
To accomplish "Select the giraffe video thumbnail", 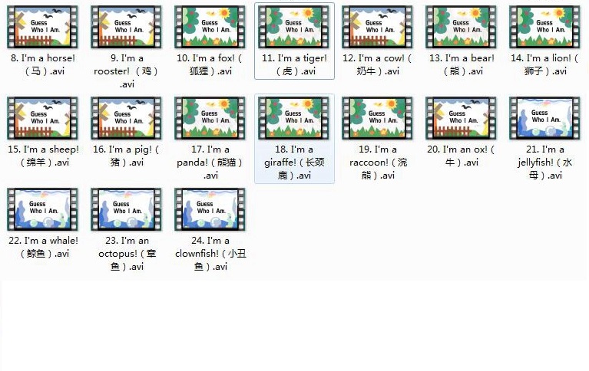I will click(x=294, y=117).
